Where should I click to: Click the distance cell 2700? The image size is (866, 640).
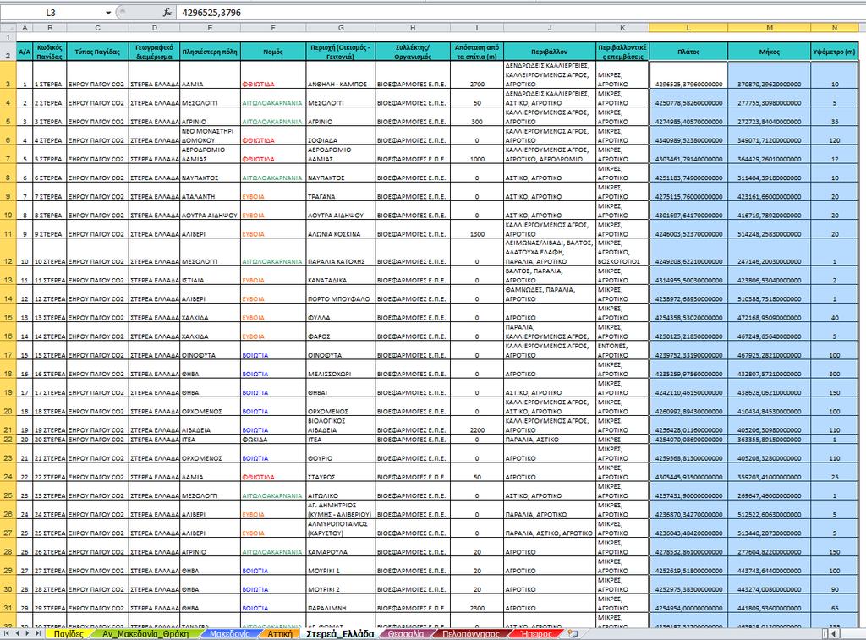(477, 75)
